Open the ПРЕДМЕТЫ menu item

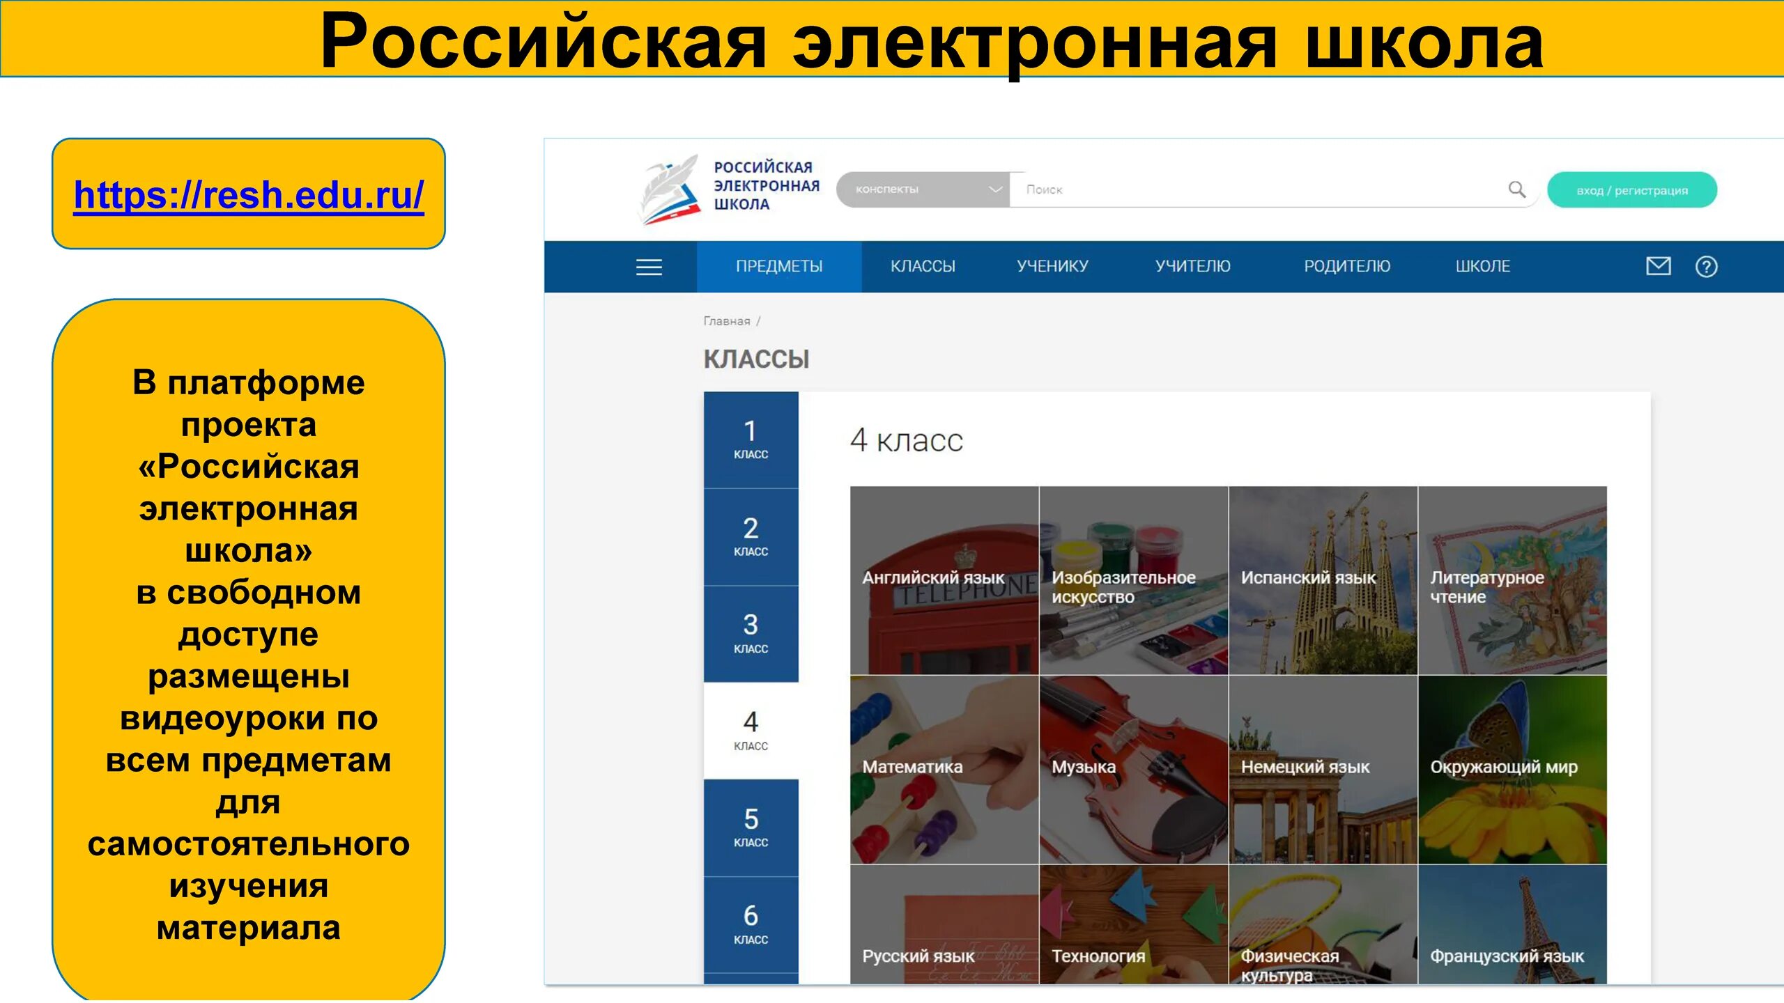point(779,267)
